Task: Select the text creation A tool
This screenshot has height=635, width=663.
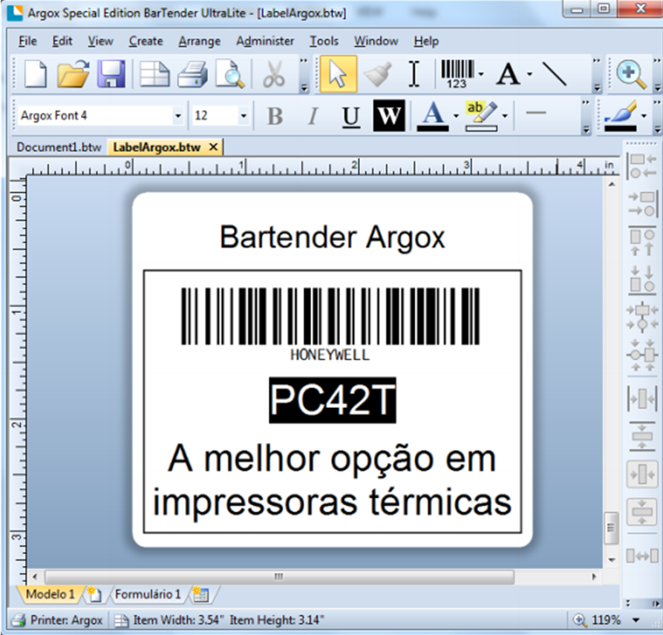Action: [x=509, y=74]
